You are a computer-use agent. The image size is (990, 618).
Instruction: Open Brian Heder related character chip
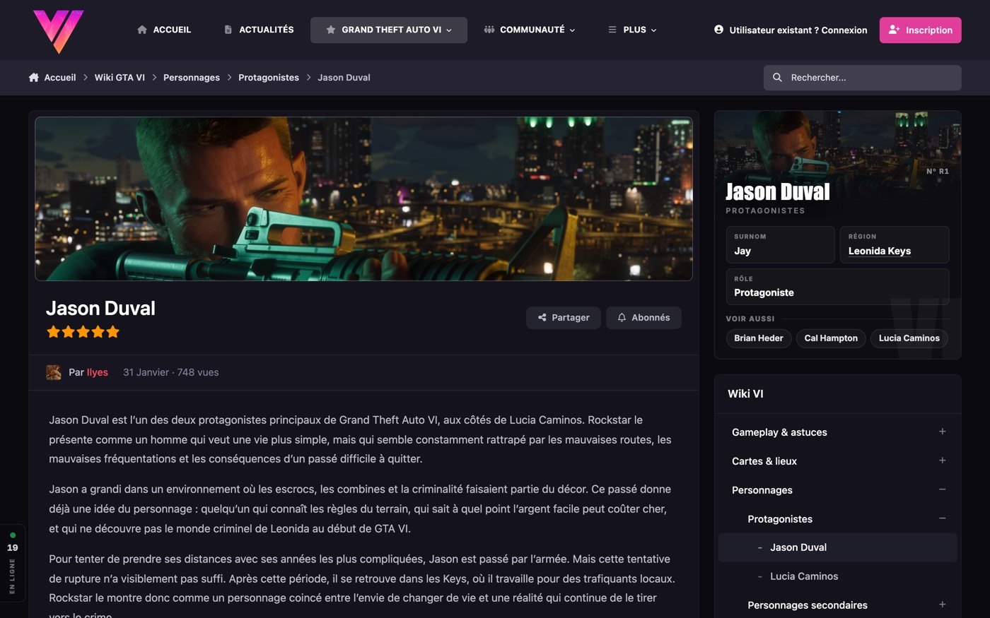click(x=758, y=338)
